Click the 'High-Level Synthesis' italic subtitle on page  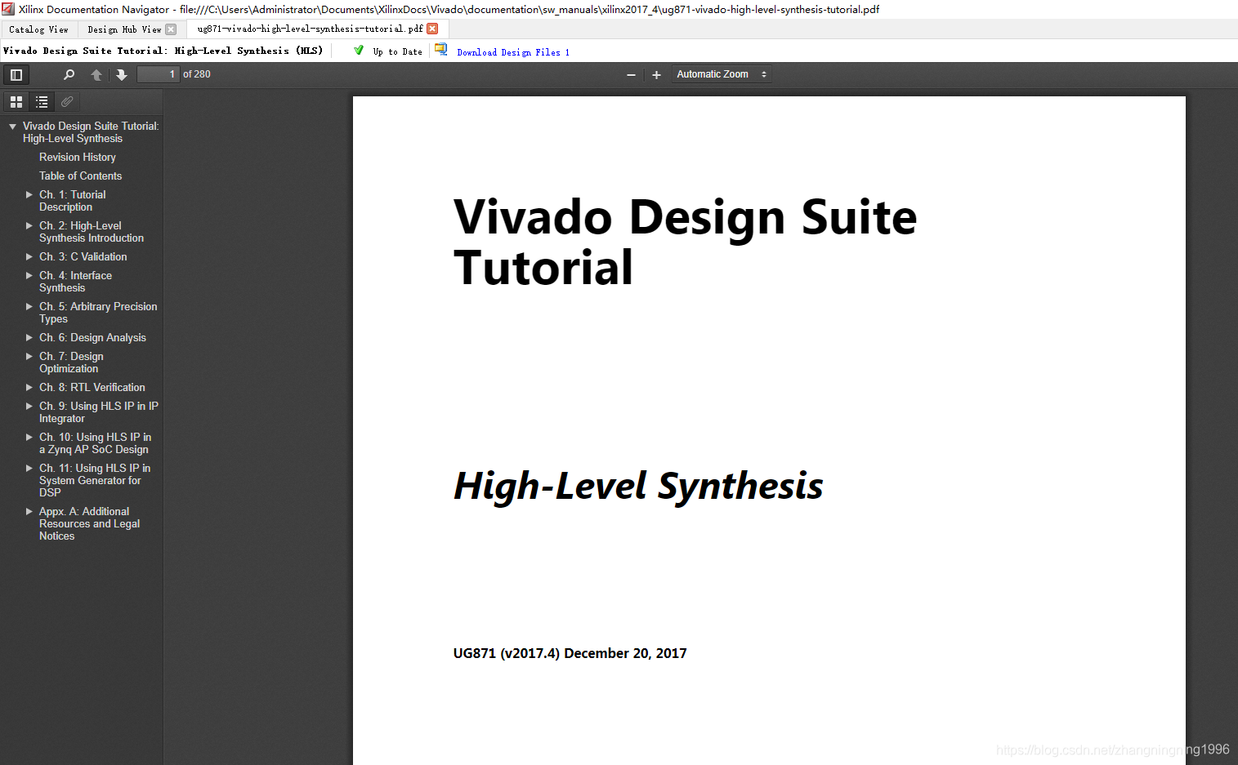638,486
